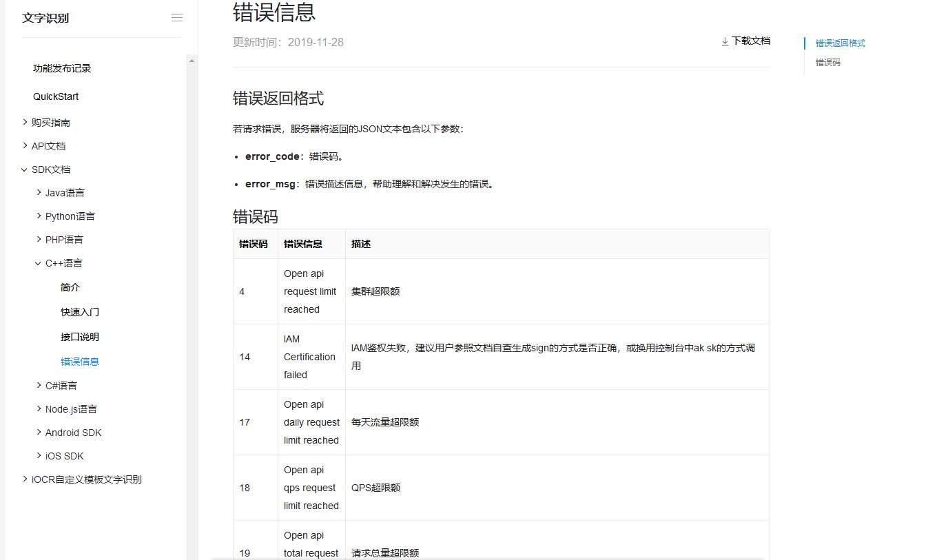This screenshot has width=928, height=560.
Task: Select the Node.js语言 tree label
Action: tap(71, 409)
